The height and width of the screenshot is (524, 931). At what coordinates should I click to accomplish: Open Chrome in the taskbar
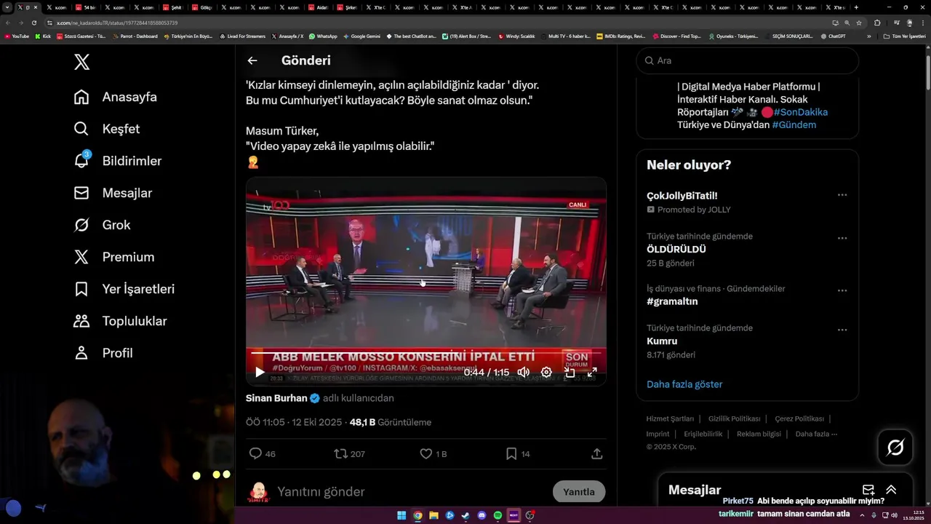pos(417,515)
